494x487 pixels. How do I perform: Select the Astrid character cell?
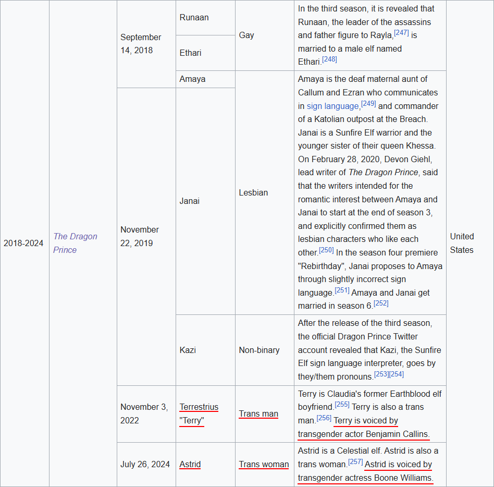click(205, 465)
